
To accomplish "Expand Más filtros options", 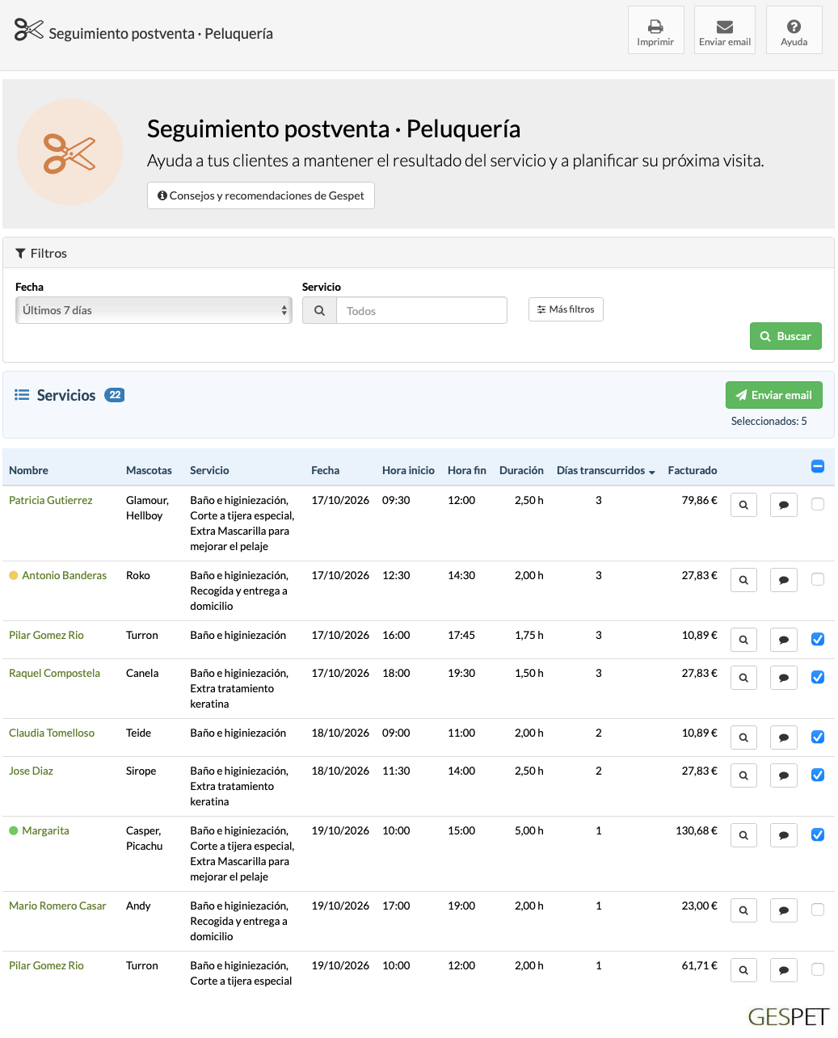I will (x=566, y=309).
